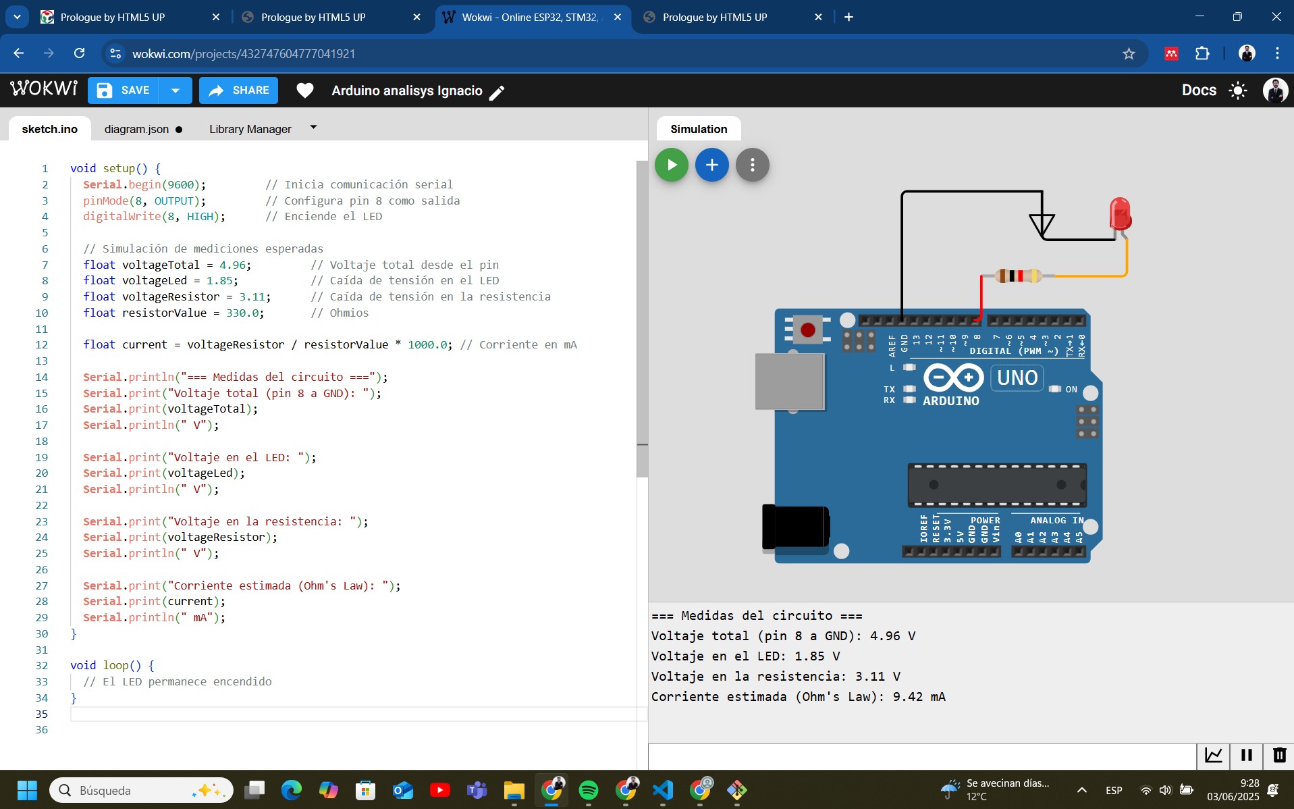Select the Simulation tab
1294x809 pixels.
tap(699, 129)
